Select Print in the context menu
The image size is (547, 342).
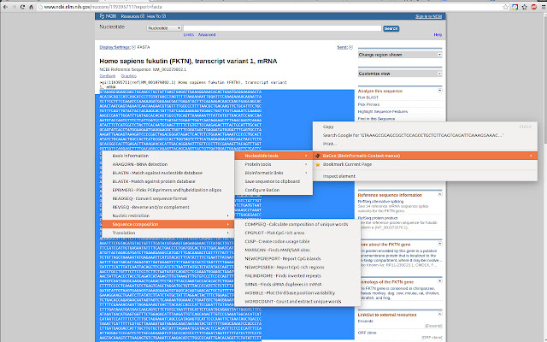425,144
